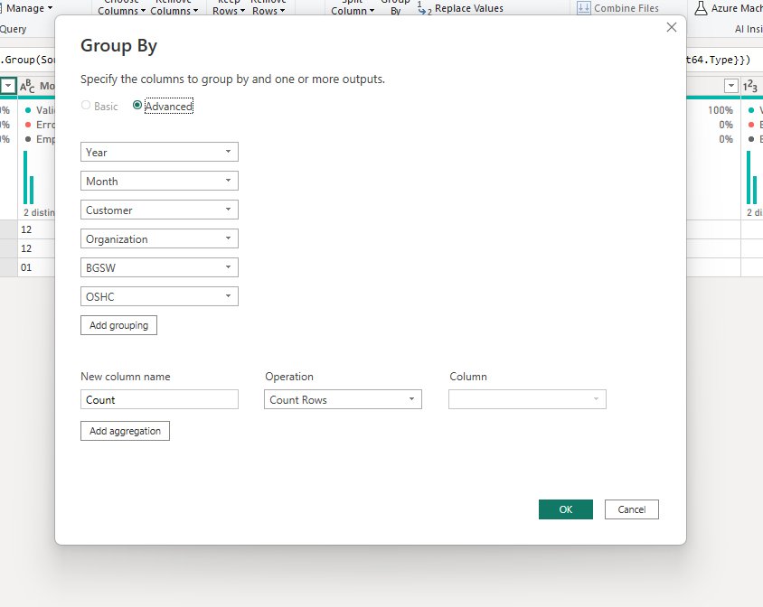
Task: Open Remove Columns ribbon menu
Action: click(174, 8)
